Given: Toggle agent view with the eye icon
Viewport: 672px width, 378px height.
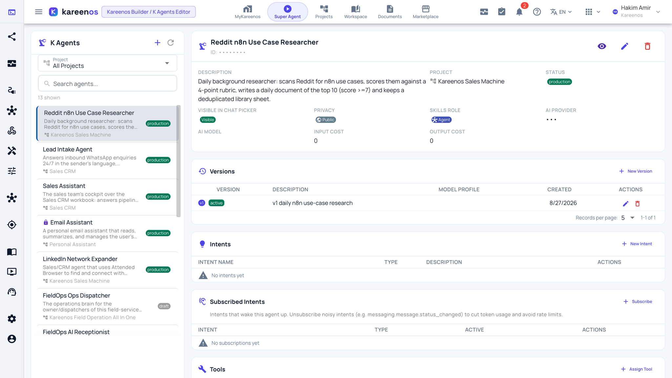Looking at the screenshot, I should click(x=602, y=46).
